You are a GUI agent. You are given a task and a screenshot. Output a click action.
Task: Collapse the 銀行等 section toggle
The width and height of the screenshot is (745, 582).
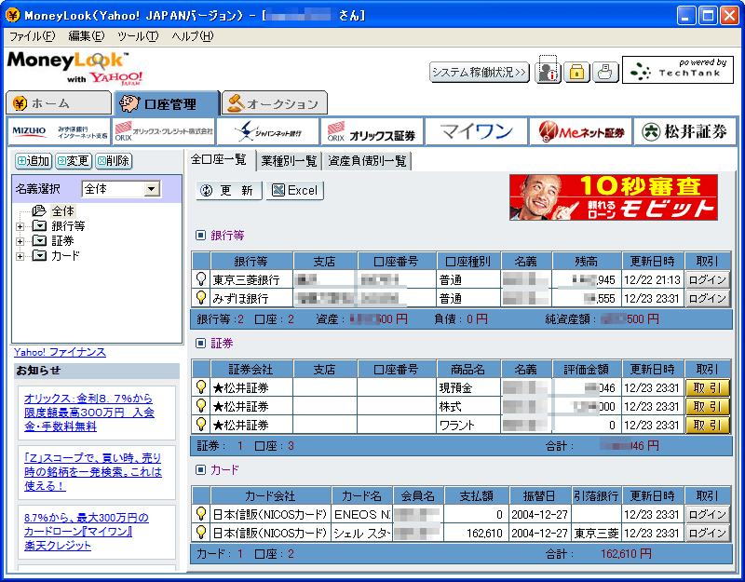tap(200, 236)
